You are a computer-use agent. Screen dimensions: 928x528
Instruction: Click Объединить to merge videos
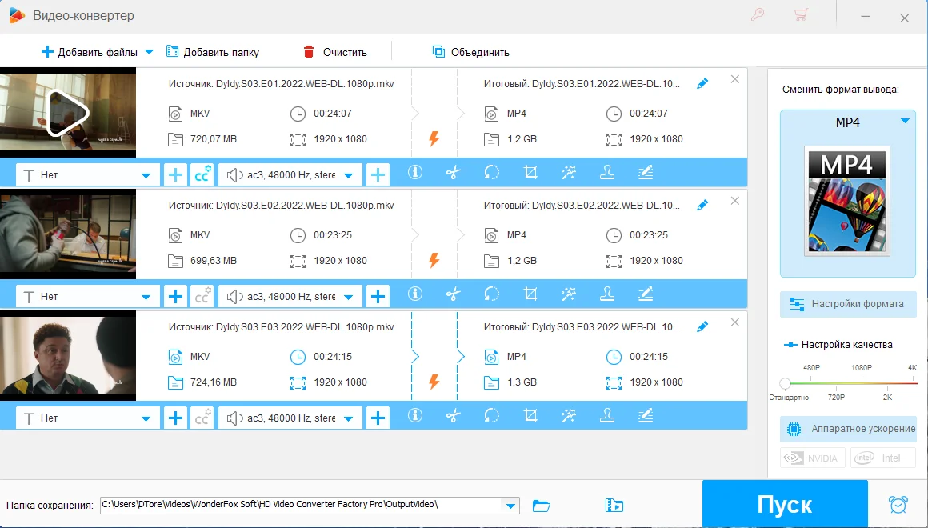(x=470, y=52)
